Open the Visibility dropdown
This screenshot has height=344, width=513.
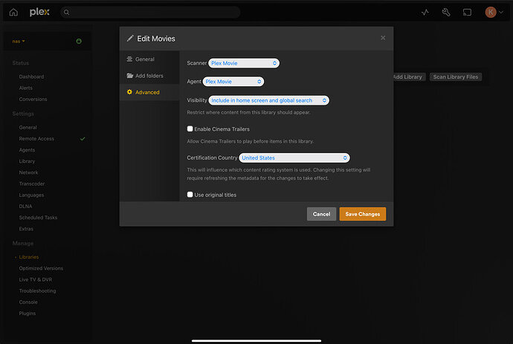tap(268, 100)
